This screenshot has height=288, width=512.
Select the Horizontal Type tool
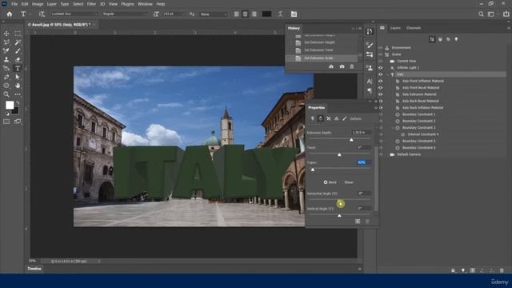point(18,68)
